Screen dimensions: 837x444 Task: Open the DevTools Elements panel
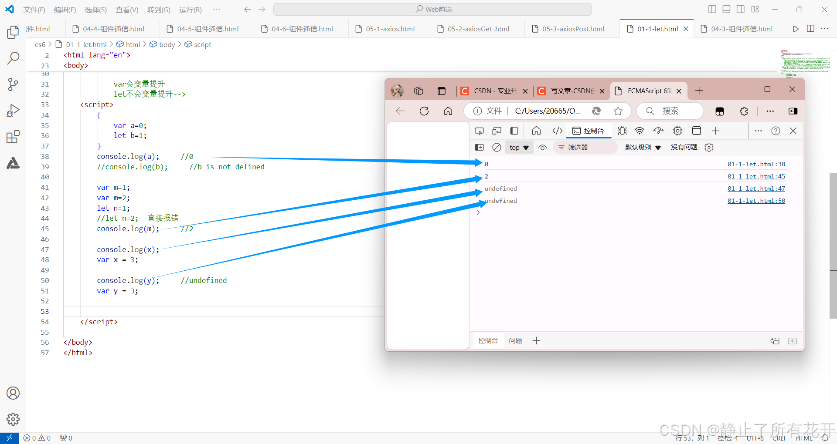pos(558,131)
